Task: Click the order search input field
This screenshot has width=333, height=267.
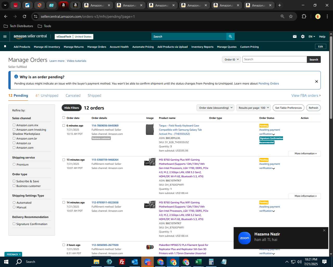Action: tap(274, 59)
